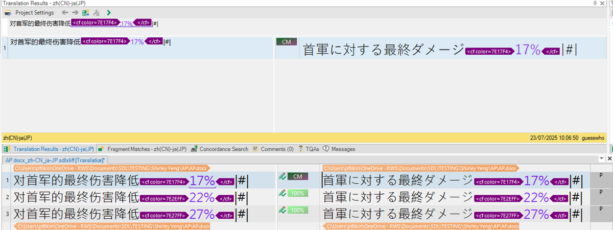
Task: Click the target cf color=7E2EFF opening tag
Action: point(499,198)
